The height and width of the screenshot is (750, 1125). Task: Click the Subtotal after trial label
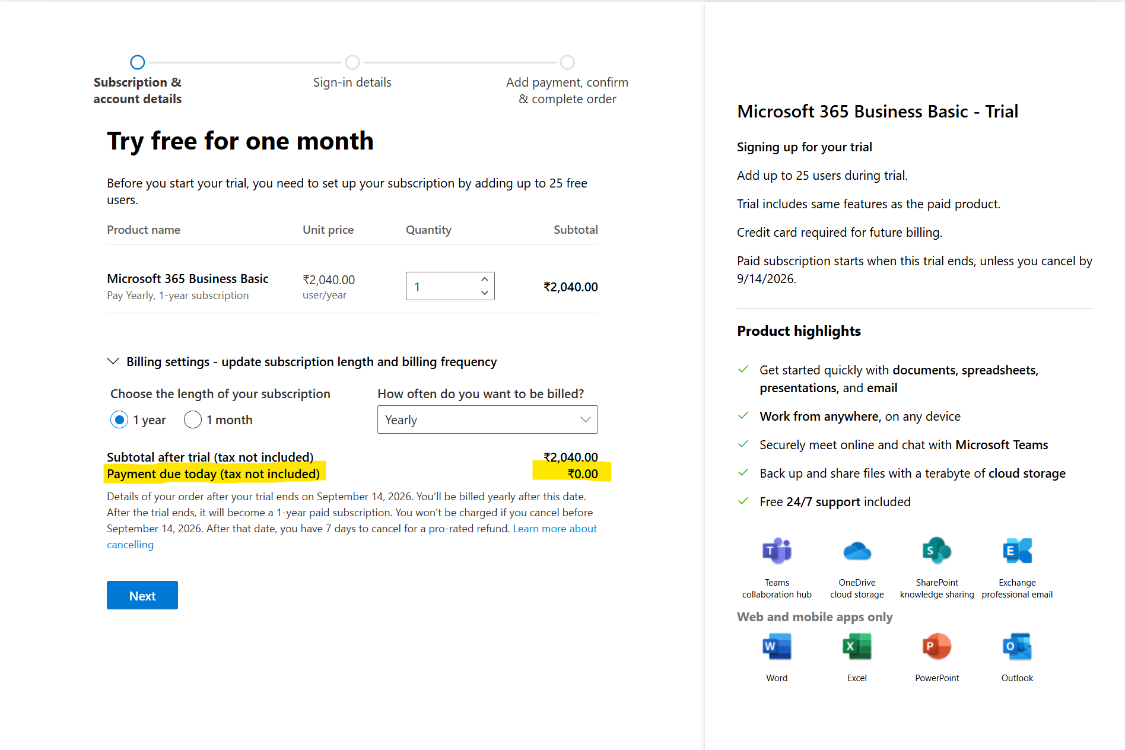point(210,457)
